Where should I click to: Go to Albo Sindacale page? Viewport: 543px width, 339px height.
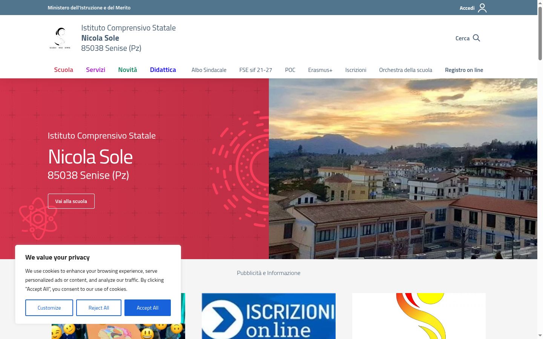pyautogui.click(x=209, y=70)
